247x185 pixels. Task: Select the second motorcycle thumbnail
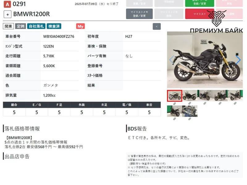point(190,96)
